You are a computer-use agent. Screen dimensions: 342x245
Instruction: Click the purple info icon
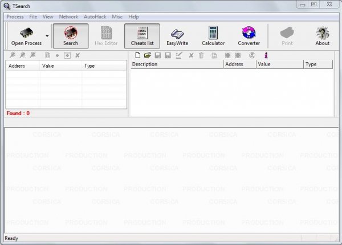(266, 55)
